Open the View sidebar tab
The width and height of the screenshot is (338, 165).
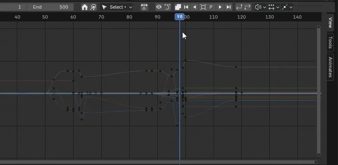coord(330,23)
